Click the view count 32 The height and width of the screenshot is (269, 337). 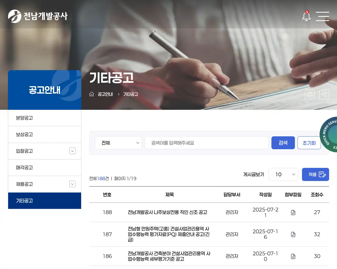[317, 234]
